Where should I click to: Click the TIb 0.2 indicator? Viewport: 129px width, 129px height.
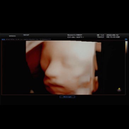click(100, 37)
